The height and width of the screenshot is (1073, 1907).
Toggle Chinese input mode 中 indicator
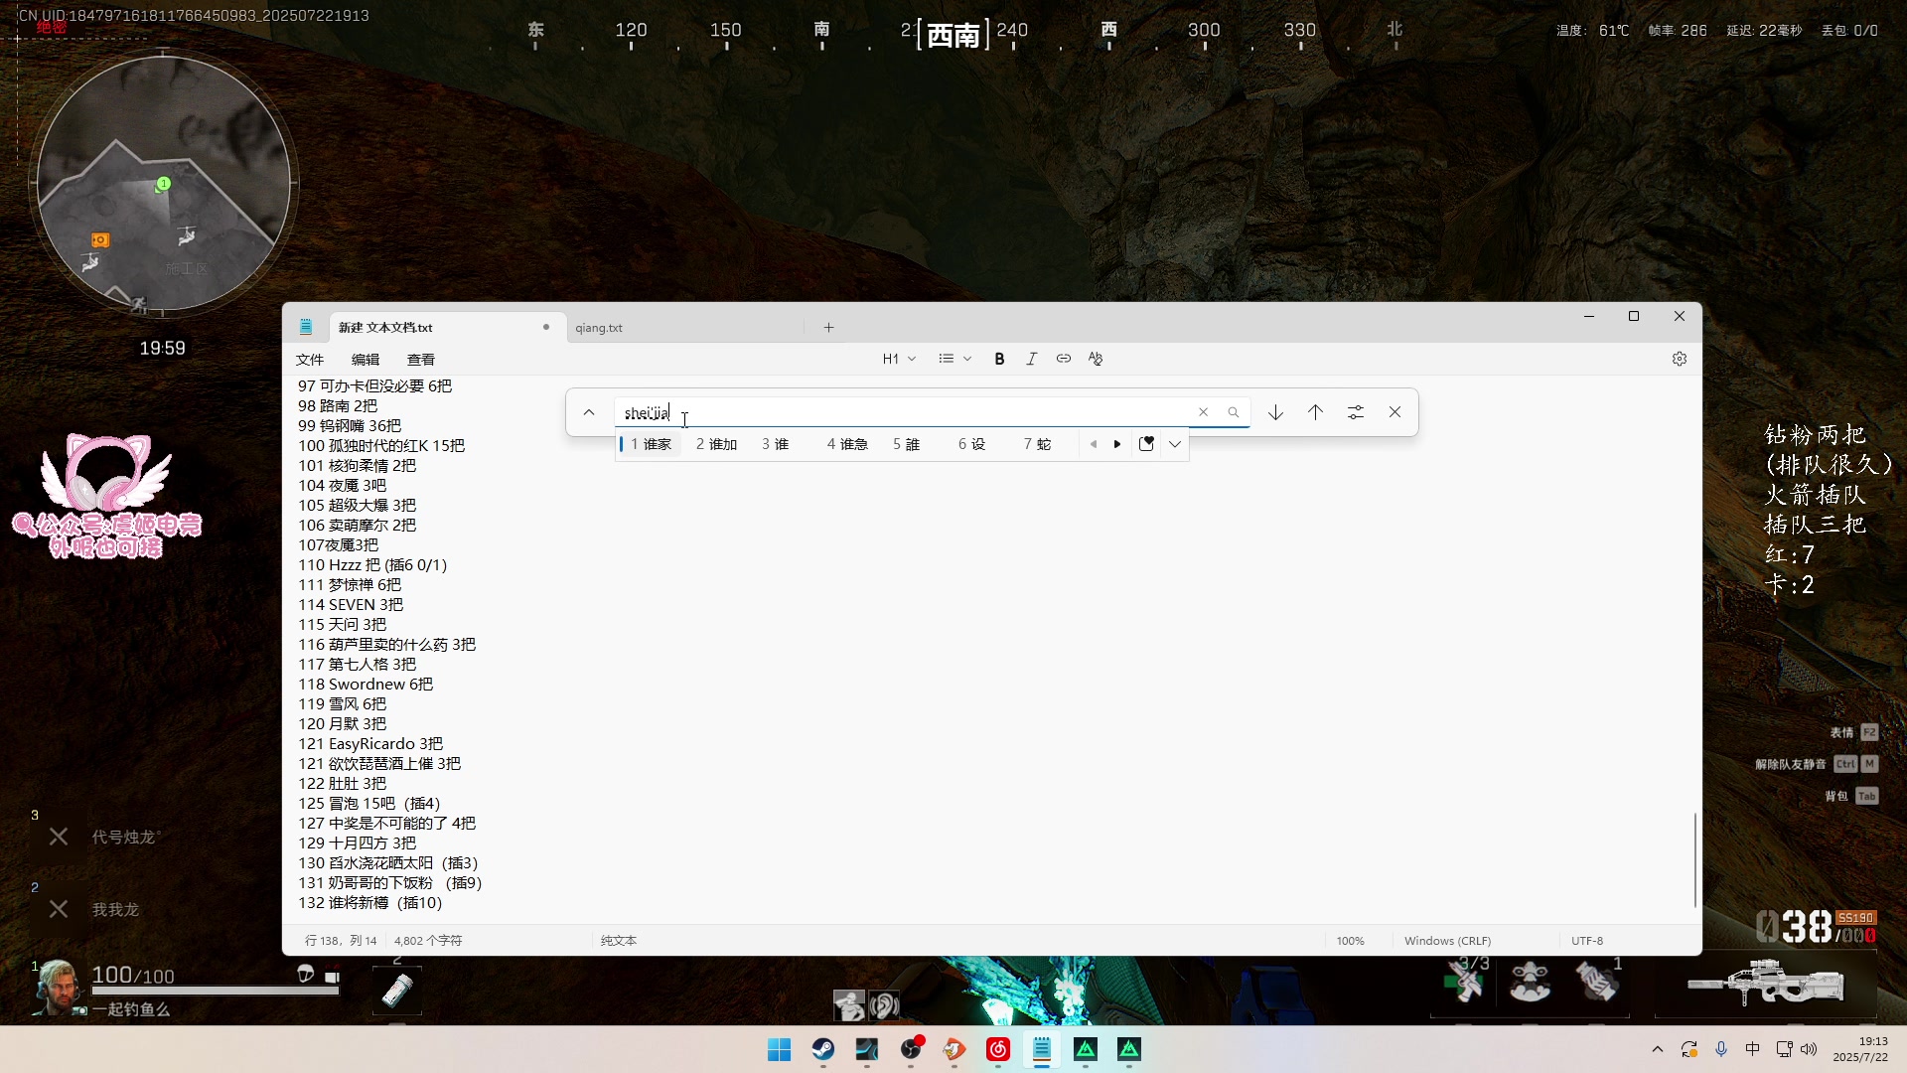pos(1753,1049)
